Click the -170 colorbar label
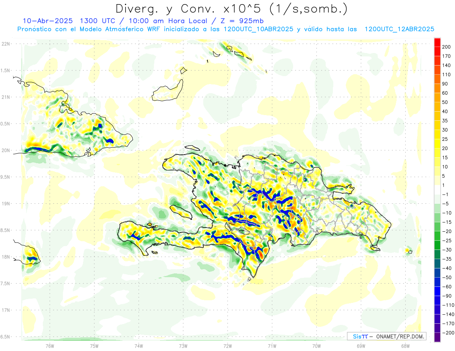 (x=447, y=323)
